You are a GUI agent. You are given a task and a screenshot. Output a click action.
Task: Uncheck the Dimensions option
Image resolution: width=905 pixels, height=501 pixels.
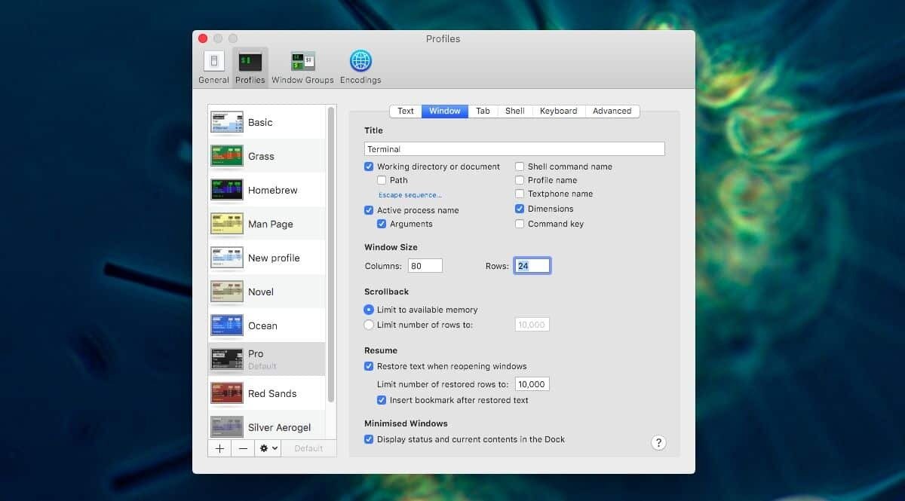(520, 209)
